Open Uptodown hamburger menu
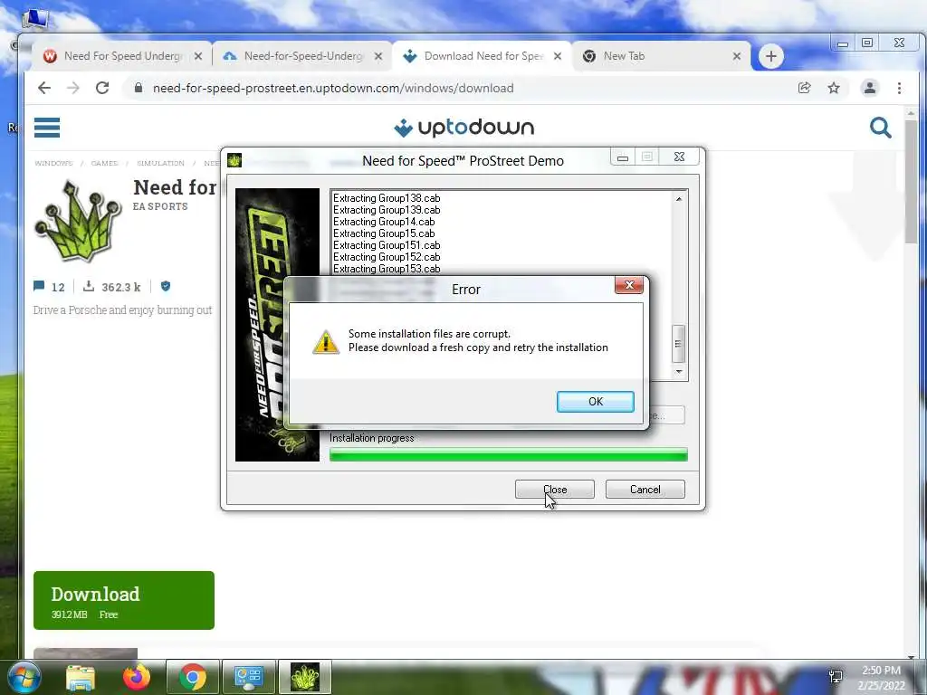 pos(47,127)
